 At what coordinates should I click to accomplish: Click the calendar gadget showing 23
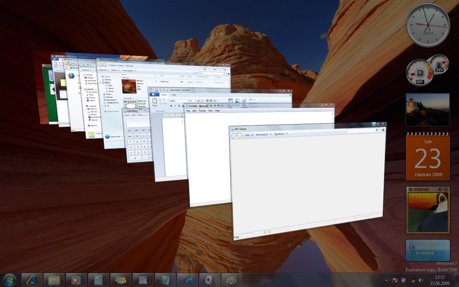tap(427, 157)
